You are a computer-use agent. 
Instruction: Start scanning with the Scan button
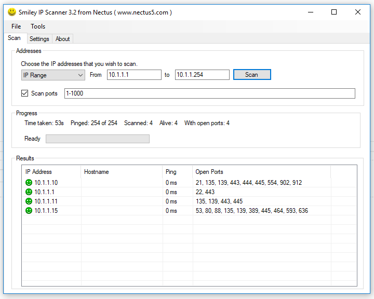pos(252,75)
